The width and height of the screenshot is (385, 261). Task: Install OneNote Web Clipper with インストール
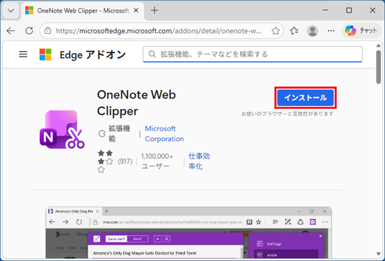coord(305,98)
